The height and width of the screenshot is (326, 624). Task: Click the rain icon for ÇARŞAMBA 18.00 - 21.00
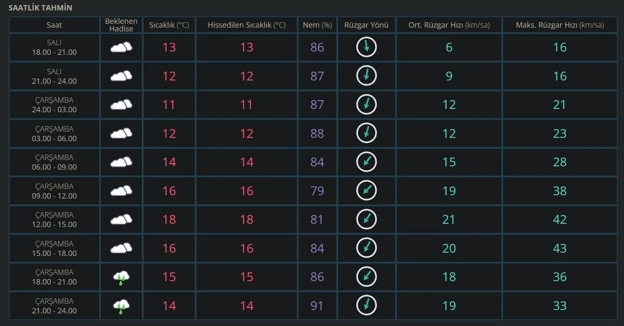click(x=121, y=277)
